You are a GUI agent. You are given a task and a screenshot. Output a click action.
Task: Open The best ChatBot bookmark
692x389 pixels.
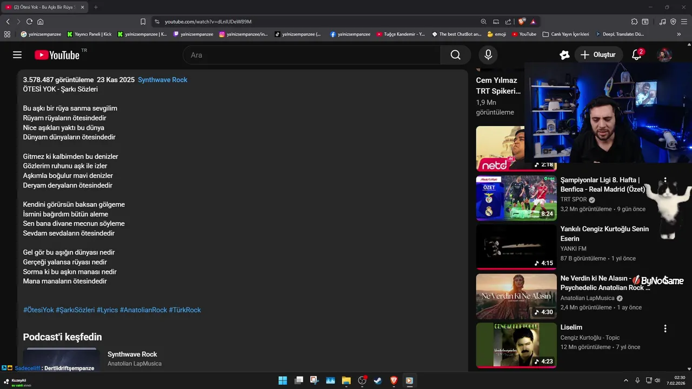(457, 34)
